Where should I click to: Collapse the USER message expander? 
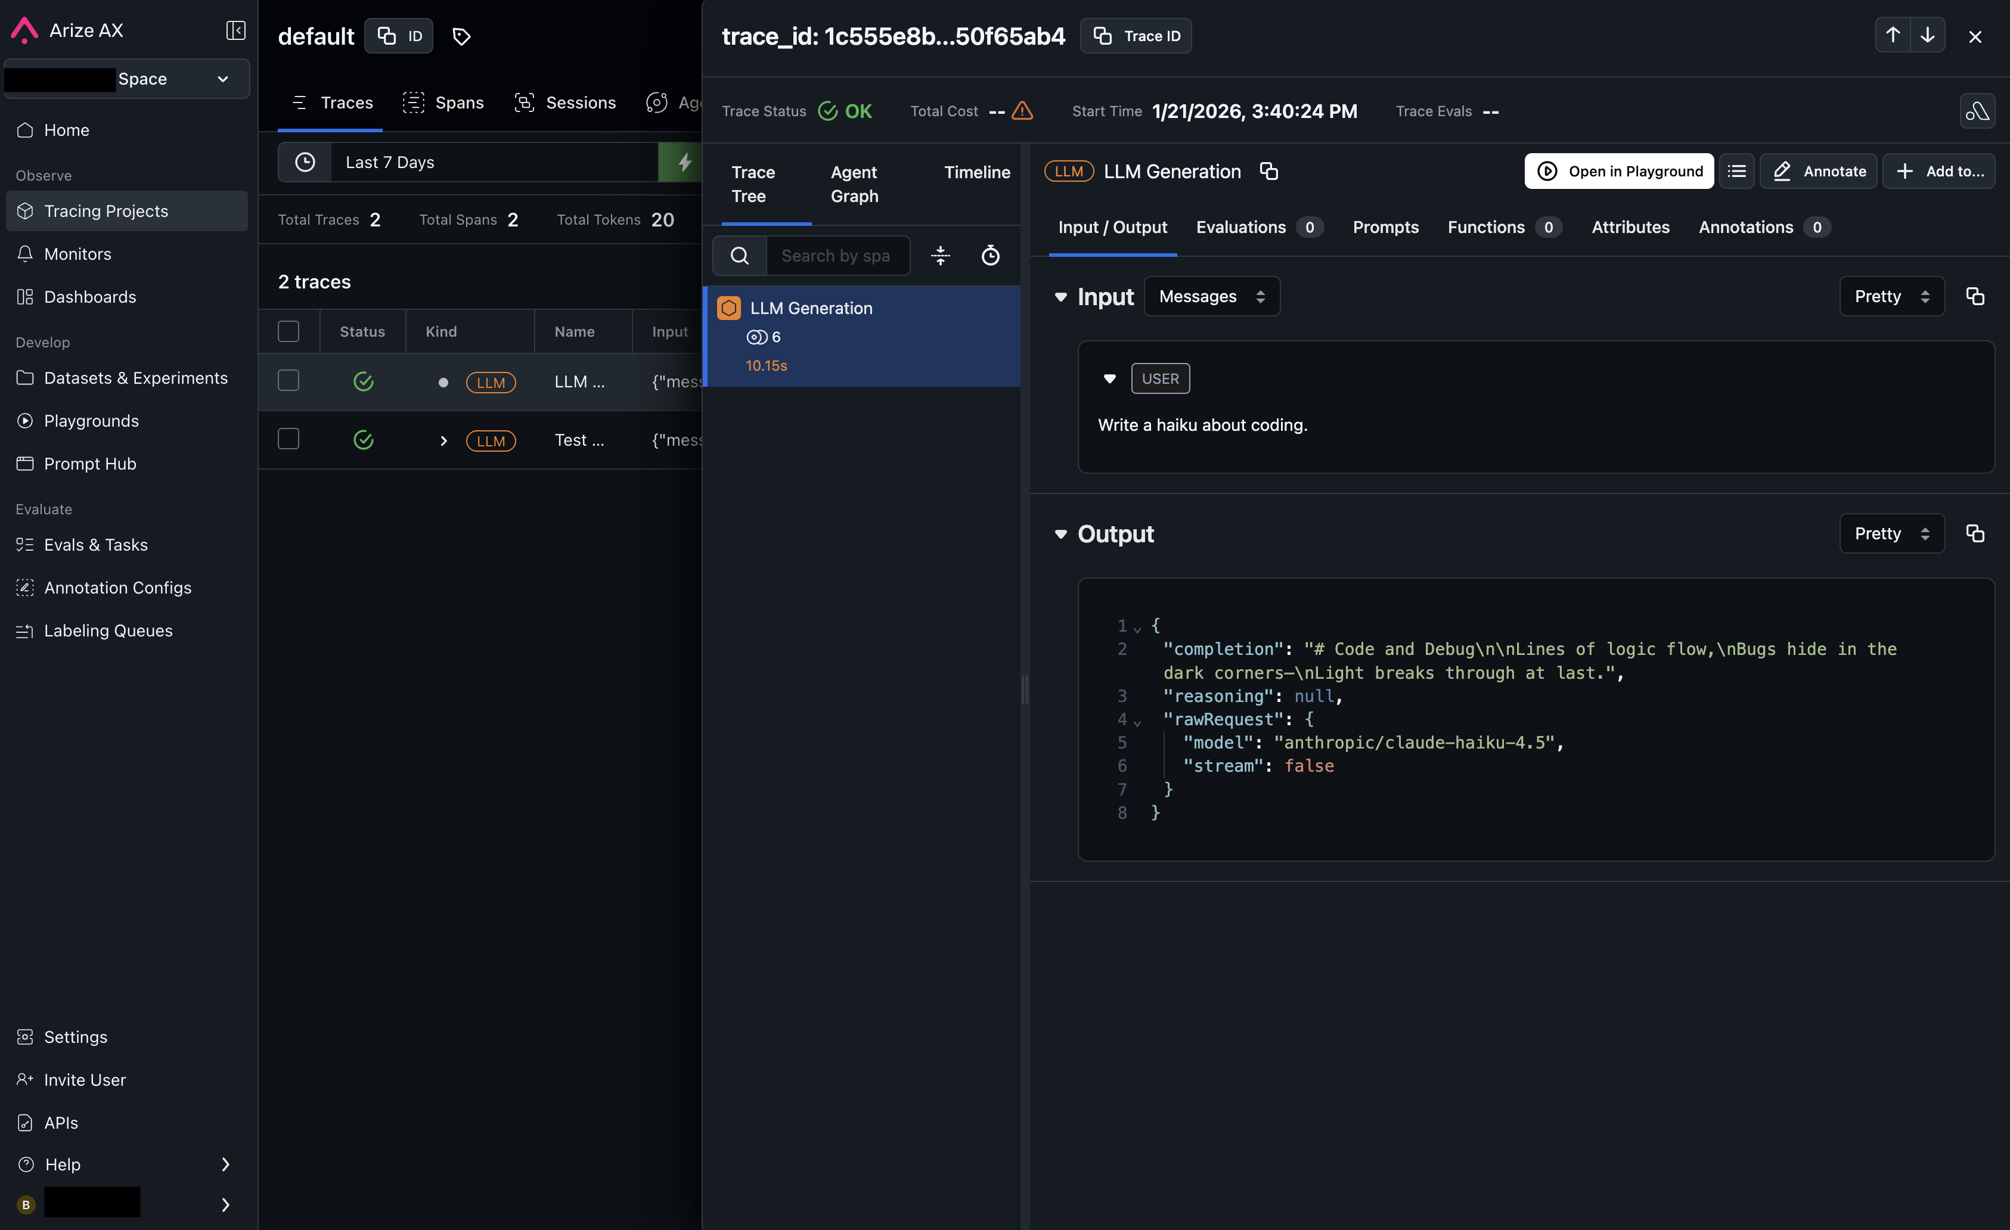tap(1109, 378)
